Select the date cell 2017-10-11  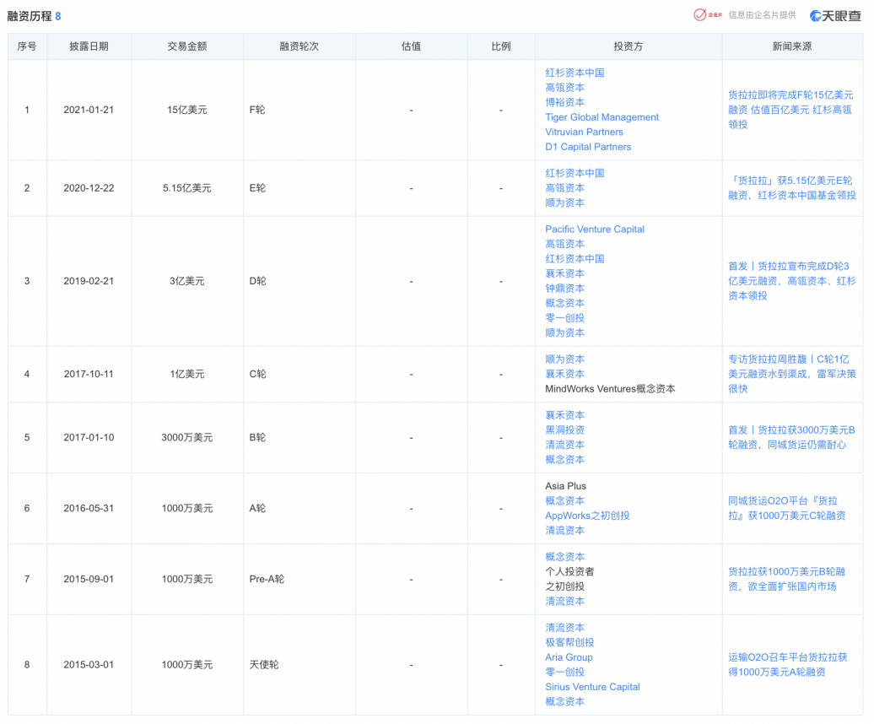(x=89, y=374)
